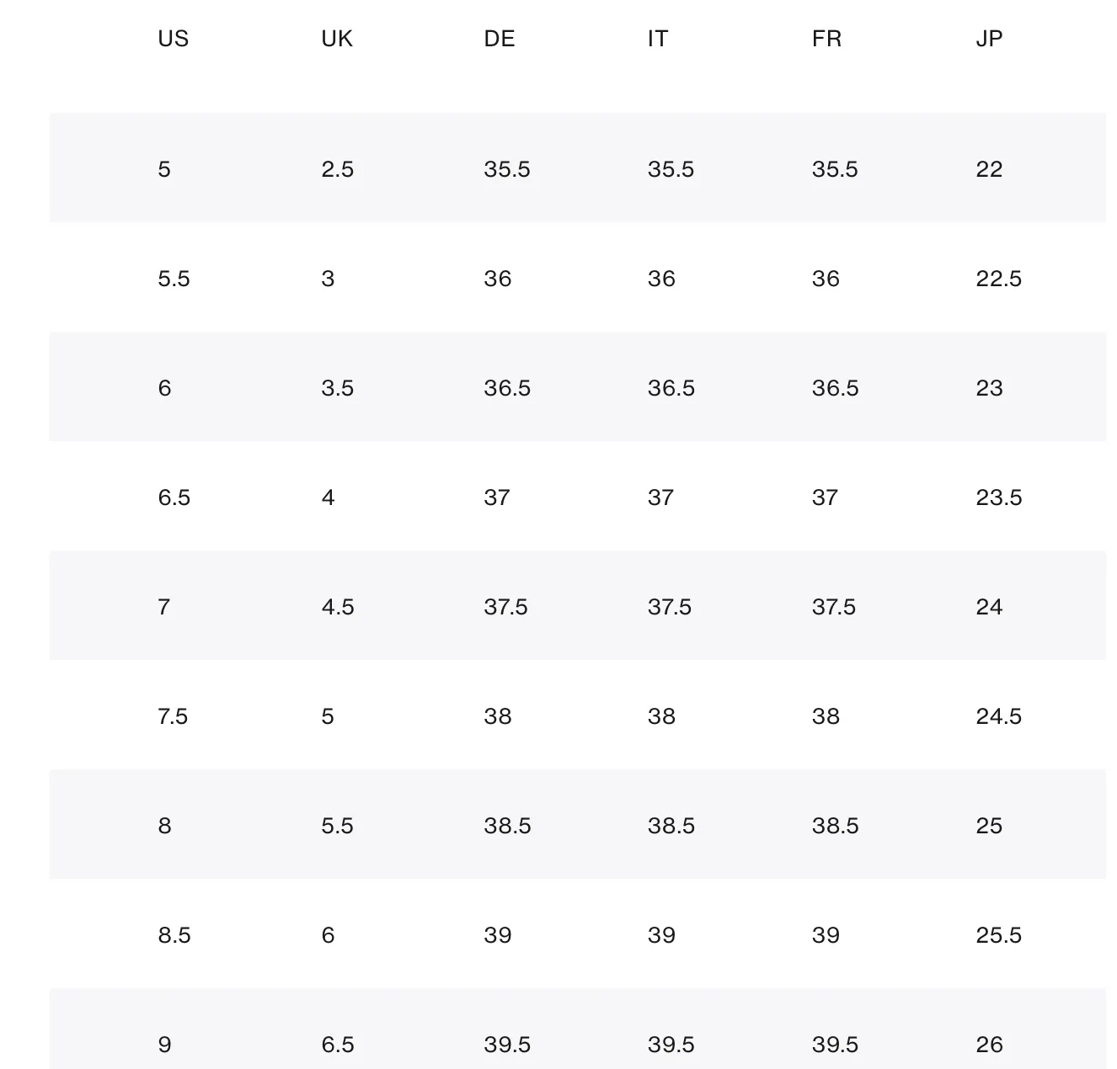This screenshot has width=1117, height=1069.
Task: Click the IT column header
Action: (x=657, y=39)
